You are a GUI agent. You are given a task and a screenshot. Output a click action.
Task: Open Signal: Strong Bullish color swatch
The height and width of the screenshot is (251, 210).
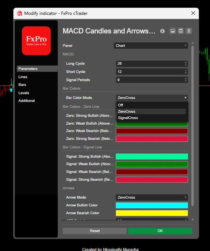(x=152, y=156)
